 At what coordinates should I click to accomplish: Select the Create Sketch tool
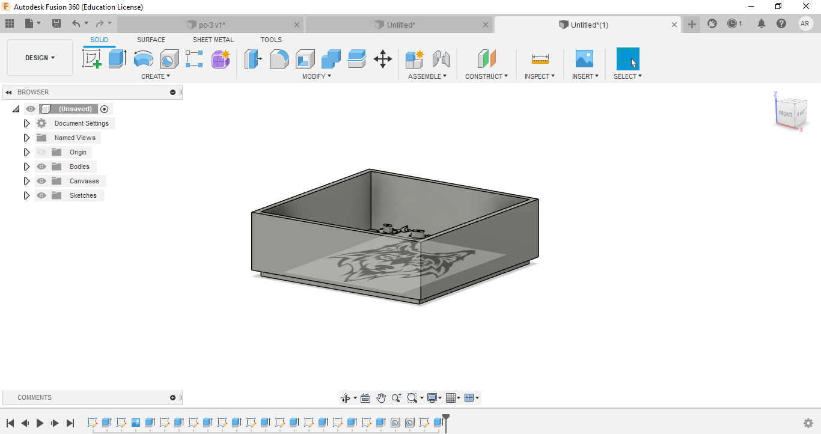91,59
